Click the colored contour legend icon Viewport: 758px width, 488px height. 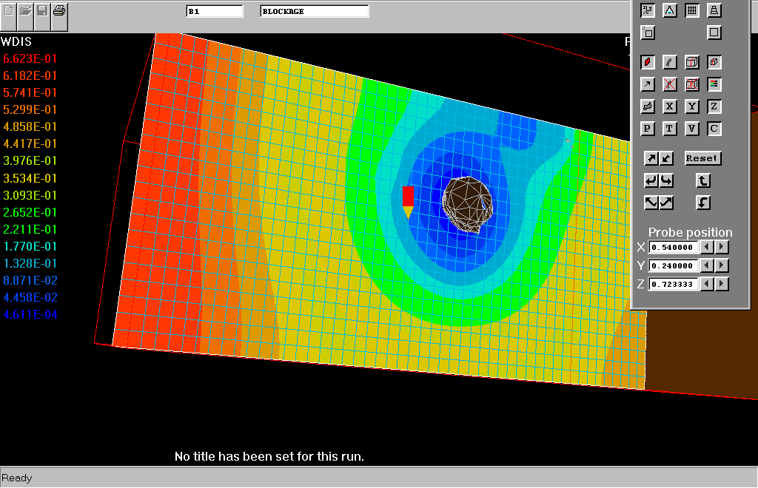coord(714,84)
